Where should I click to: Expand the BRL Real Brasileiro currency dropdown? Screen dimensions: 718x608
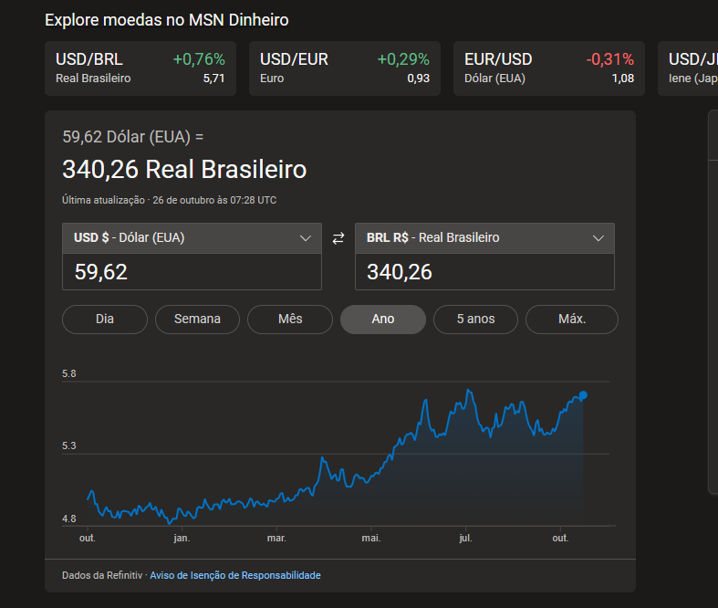click(x=484, y=238)
